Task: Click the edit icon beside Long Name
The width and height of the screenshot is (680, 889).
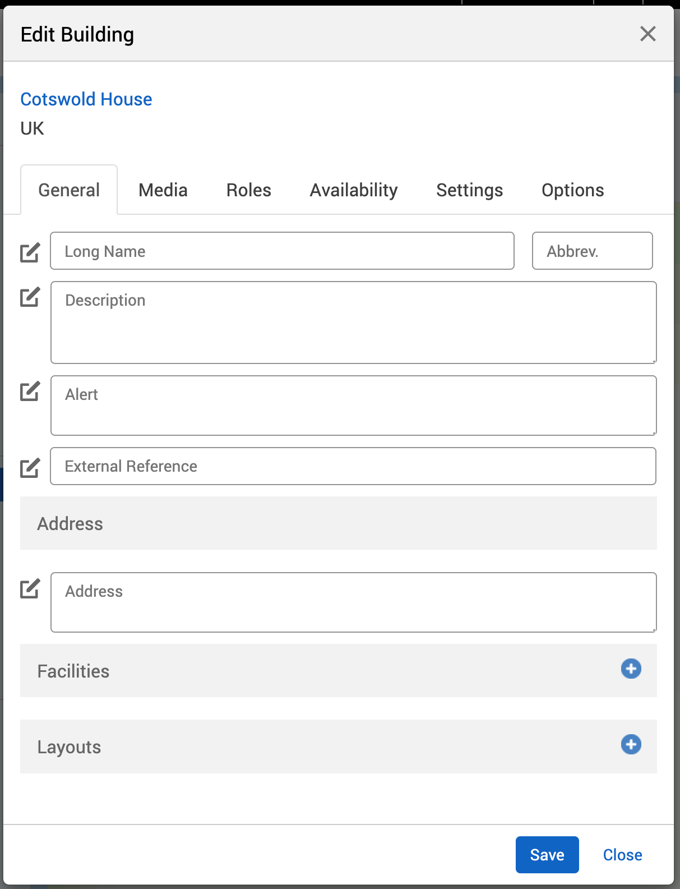Action: [30, 252]
